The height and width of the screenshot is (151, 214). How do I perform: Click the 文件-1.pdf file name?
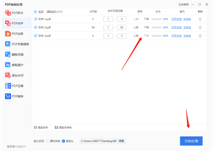point(44,19)
